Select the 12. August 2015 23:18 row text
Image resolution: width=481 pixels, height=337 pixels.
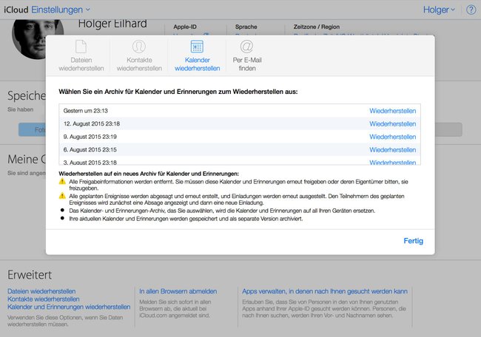pos(92,123)
